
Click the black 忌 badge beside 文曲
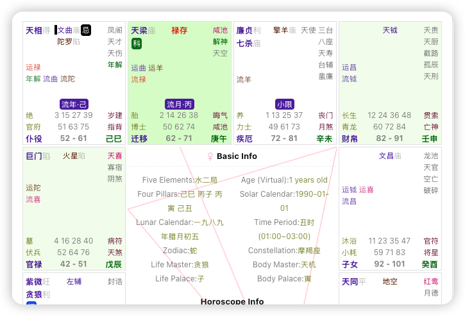pyautogui.click(x=86, y=30)
